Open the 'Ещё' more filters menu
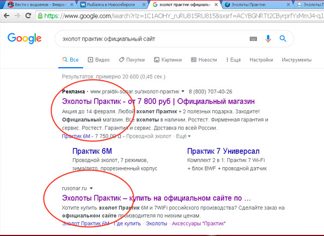The image size is (324, 236). coord(233,60)
